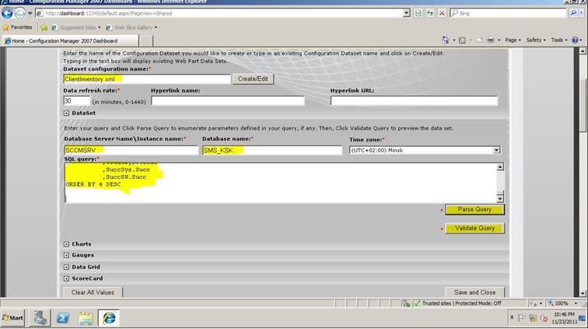
Task: Select the Configuration Manager 2007 Dashboard tab
Action: [x=70, y=40]
